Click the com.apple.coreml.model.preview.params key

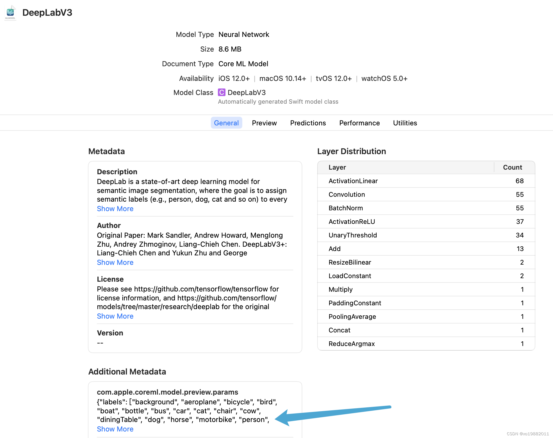click(167, 392)
